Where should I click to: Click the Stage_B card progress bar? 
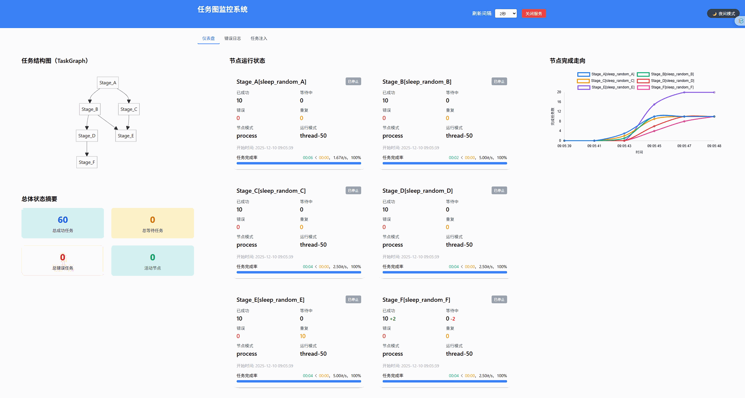pos(445,163)
